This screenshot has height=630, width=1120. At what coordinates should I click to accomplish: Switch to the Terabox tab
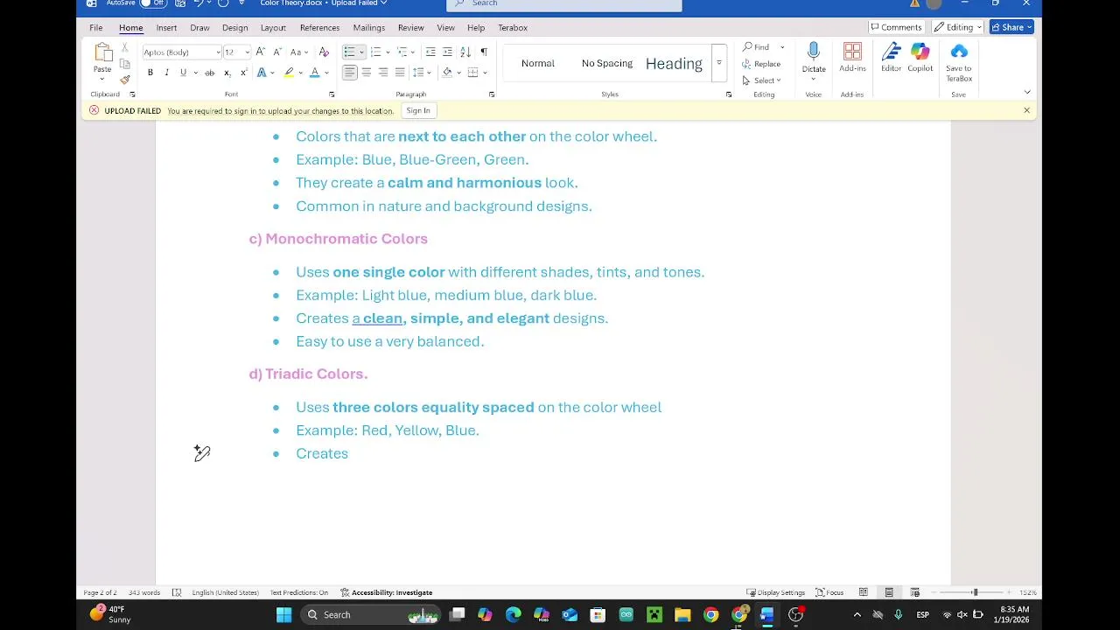(x=513, y=28)
